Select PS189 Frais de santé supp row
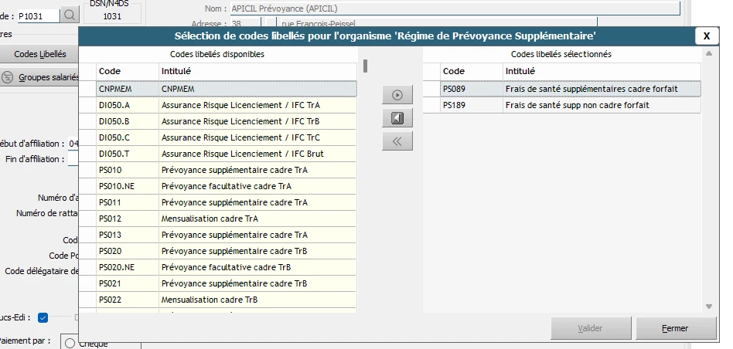Viewport: 733px width, 349px height. (571, 105)
